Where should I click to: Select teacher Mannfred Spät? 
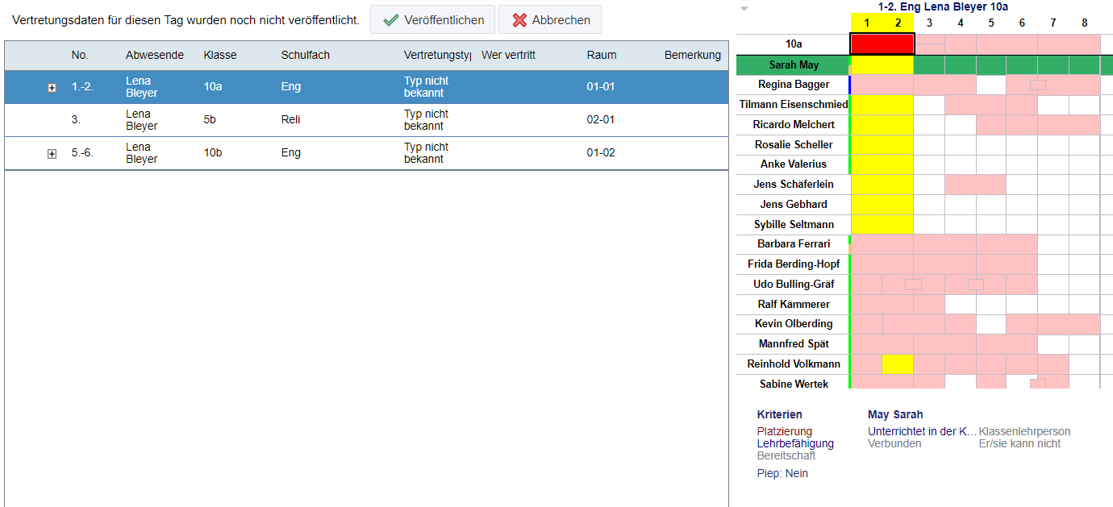[x=794, y=343]
